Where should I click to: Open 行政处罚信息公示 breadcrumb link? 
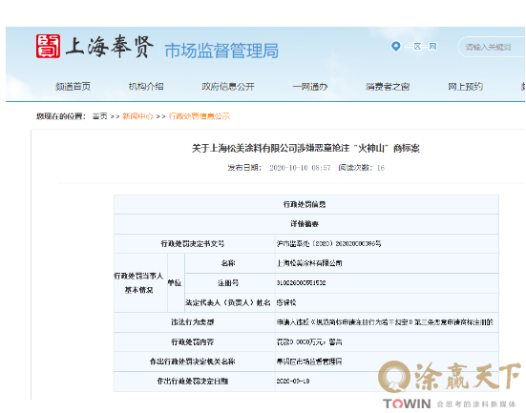200,116
